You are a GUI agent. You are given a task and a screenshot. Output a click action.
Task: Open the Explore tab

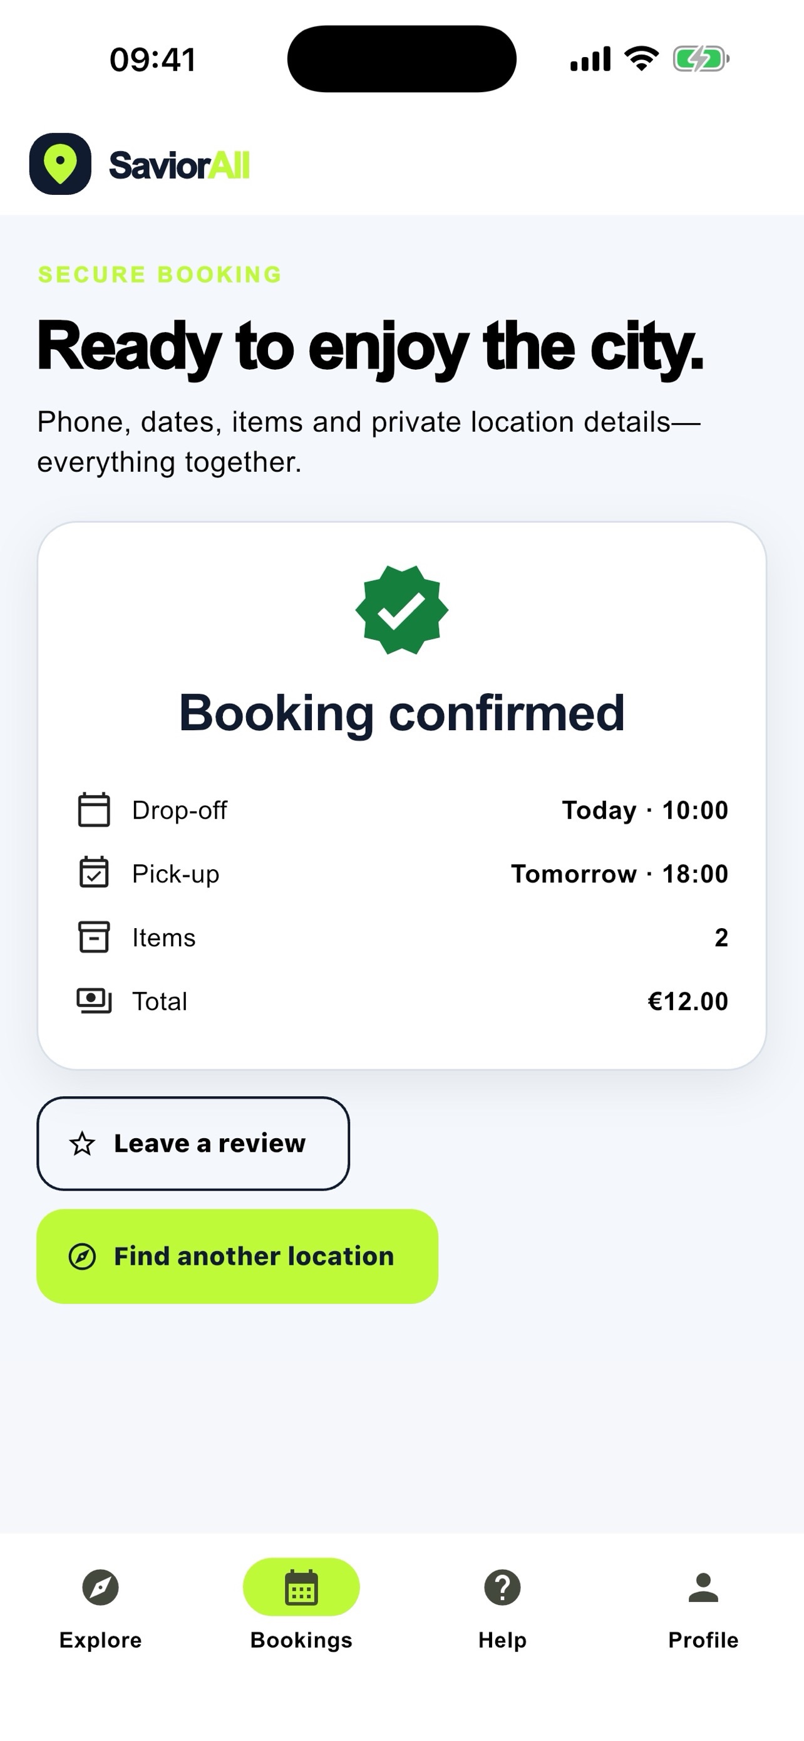pyautogui.click(x=101, y=1610)
